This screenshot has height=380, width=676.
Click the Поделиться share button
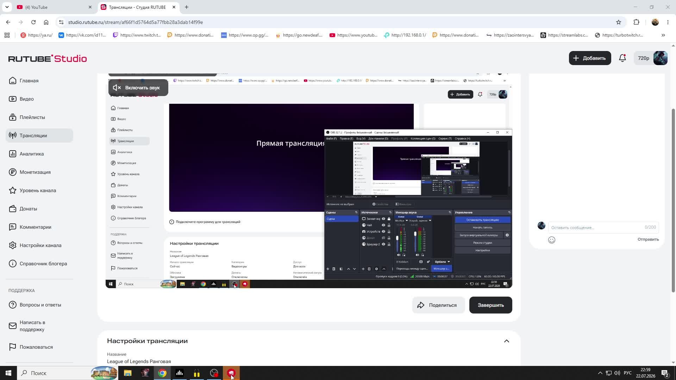click(438, 305)
